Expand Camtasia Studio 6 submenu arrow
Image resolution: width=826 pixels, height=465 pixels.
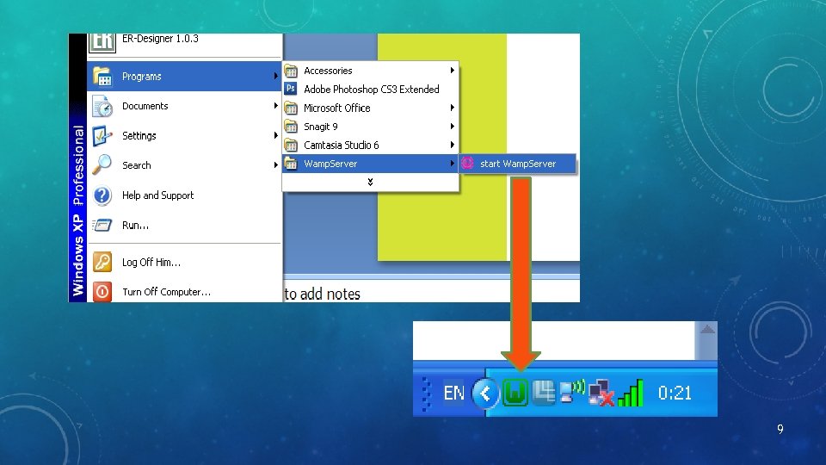(x=452, y=145)
